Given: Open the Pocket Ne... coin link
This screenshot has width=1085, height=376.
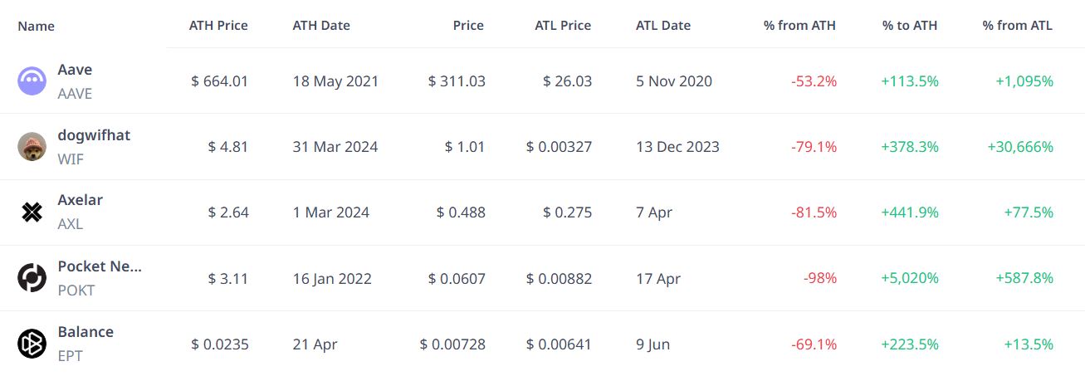Looking at the screenshot, I should click(x=100, y=266).
